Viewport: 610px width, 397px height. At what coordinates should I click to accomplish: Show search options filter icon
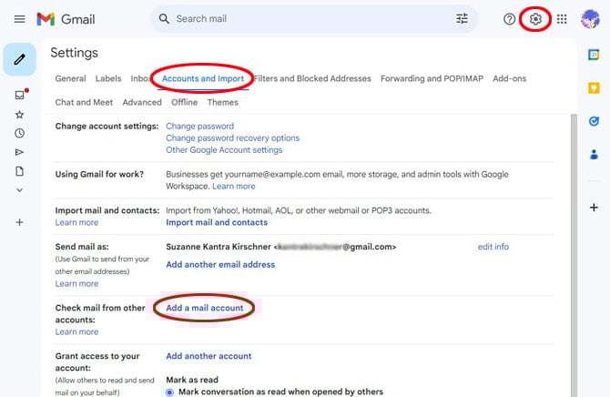(x=463, y=19)
